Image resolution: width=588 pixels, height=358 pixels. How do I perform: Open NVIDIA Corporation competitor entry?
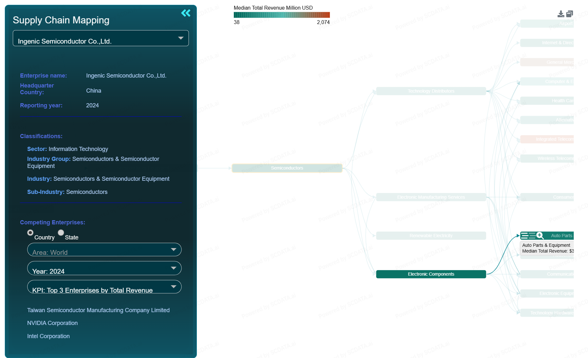(52, 323)
